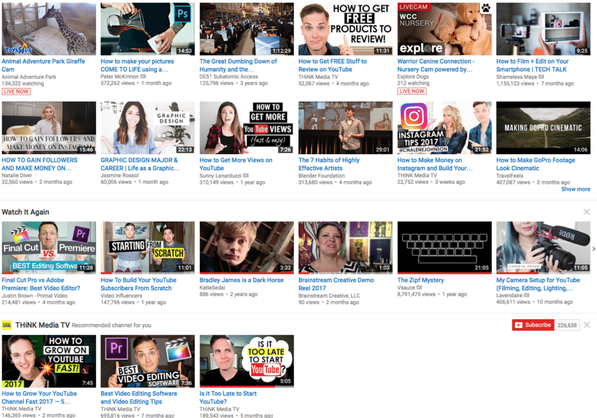Click the '8,791,475 views' count
Viewport: 597px width, 418px height.
[x=416, y=294]
